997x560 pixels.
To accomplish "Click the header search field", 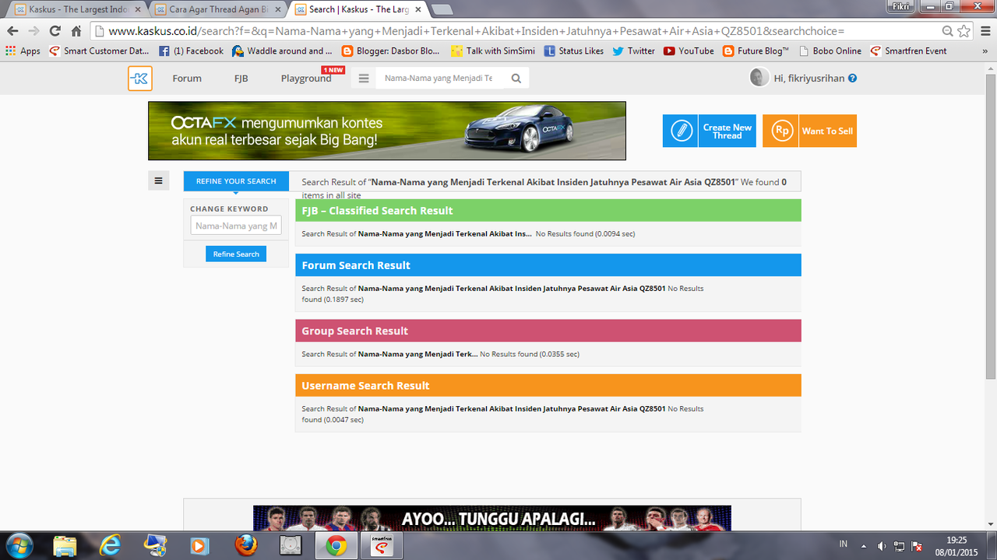I will [439, 79].
